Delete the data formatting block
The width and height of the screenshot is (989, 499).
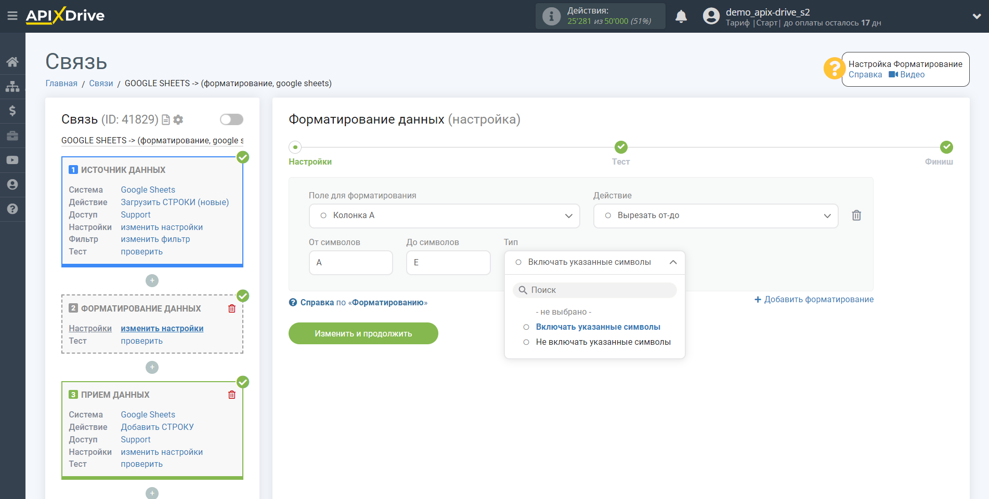pos(232,308)
